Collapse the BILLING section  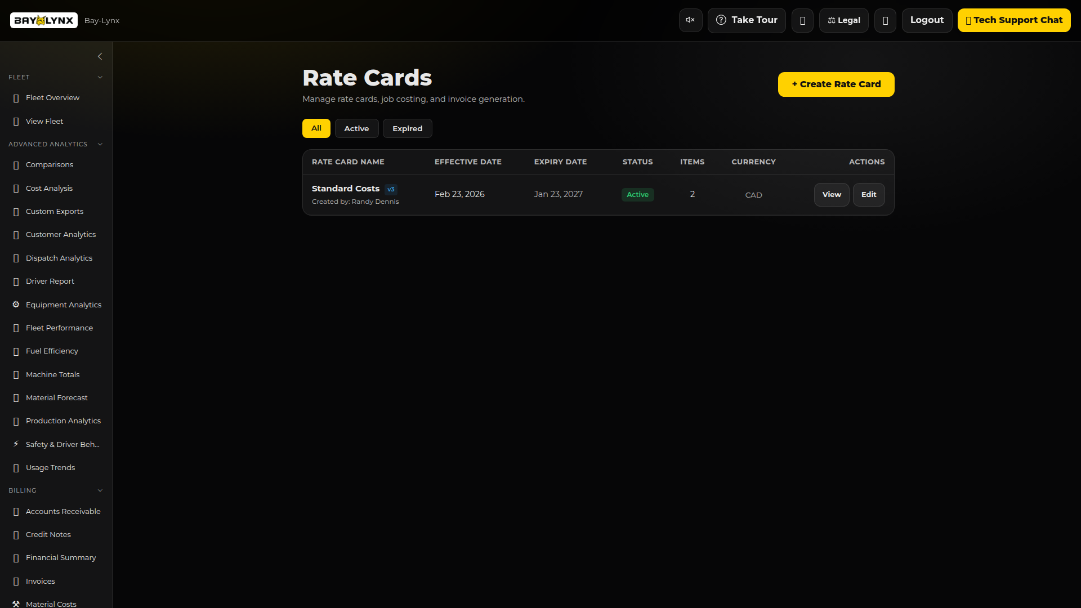pyautogui.click(x=100, y=490)
